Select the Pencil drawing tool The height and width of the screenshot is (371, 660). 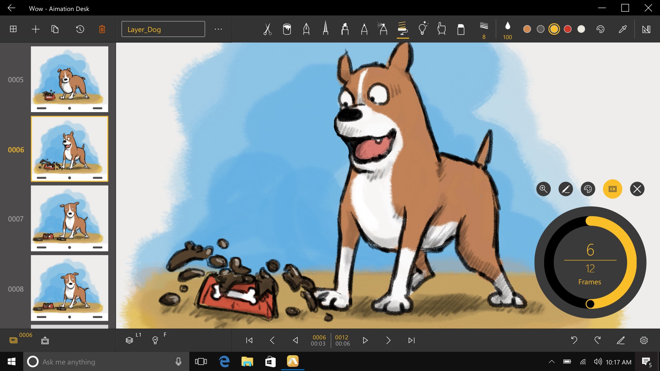[364, 29]
